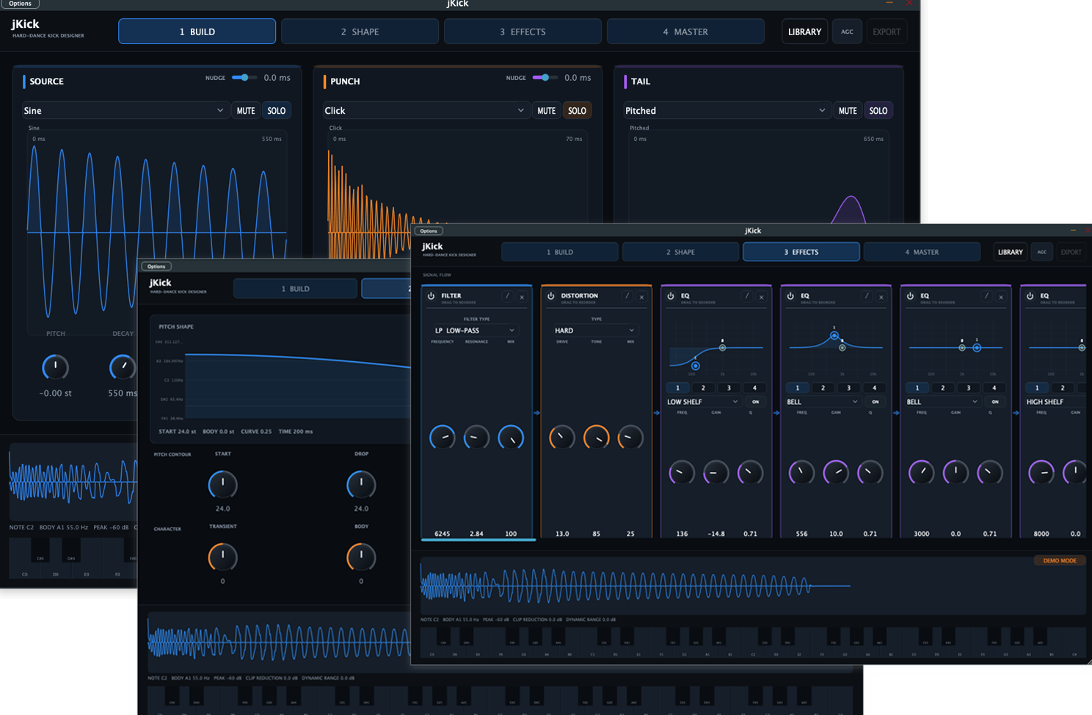Select 4 Master tab in the Effects window
This screenshot has width=1092, height=715.
pos(922,252)
